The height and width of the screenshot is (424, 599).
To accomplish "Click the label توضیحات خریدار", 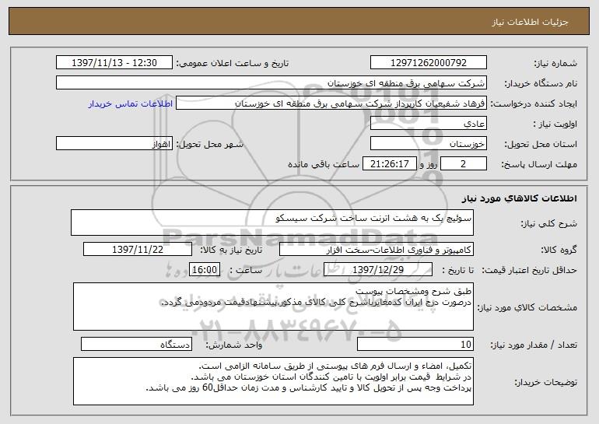I will [545, 382].
